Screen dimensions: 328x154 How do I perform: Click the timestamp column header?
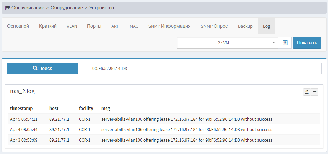click(x=22, y=108)
